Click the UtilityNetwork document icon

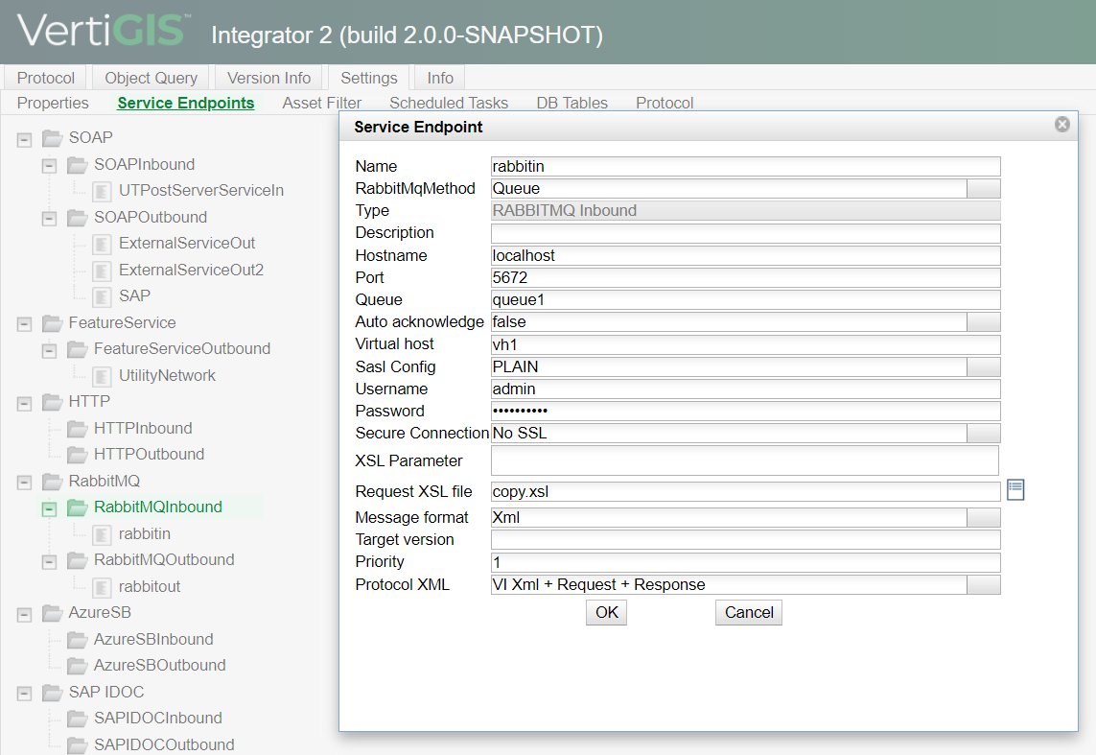102,376
